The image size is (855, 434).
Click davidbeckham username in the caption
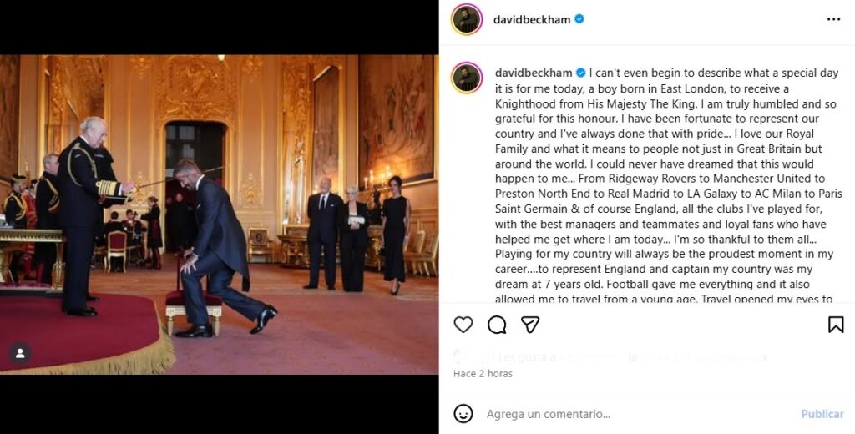pos(532,73)
